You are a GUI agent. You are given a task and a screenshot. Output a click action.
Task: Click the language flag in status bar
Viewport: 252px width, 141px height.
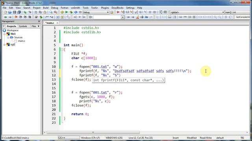(x=243, y=137)
